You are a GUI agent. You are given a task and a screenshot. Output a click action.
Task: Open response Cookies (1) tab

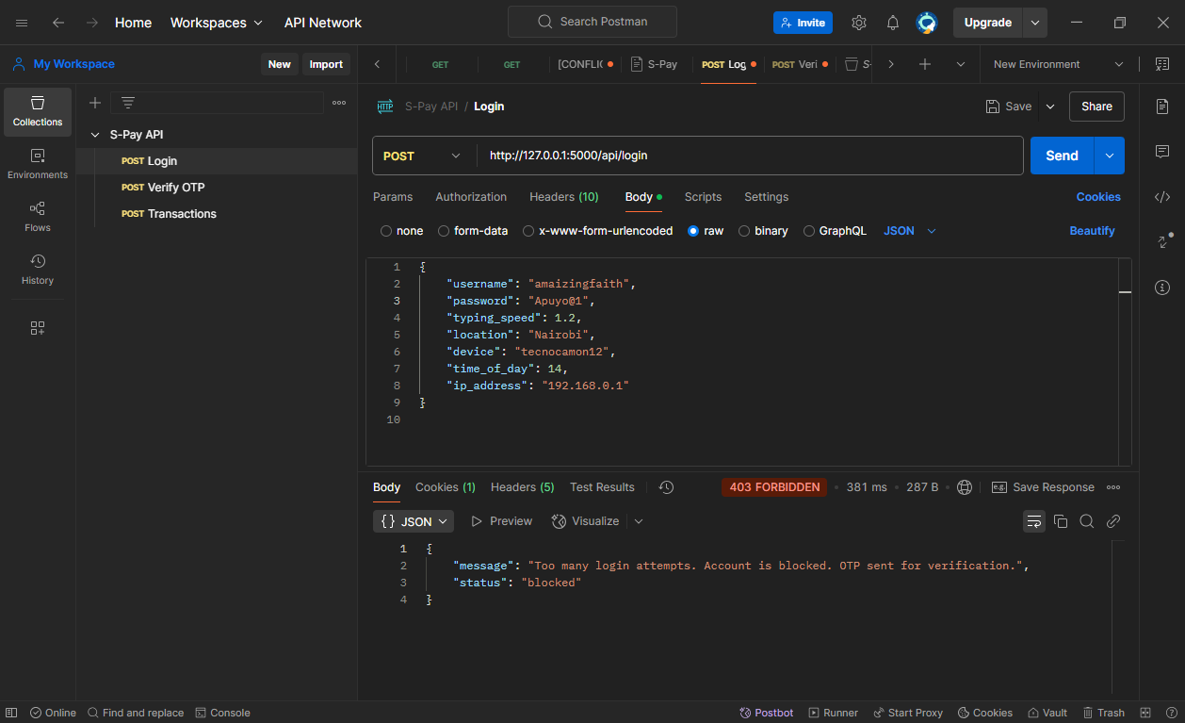click(x=446, y=487)
